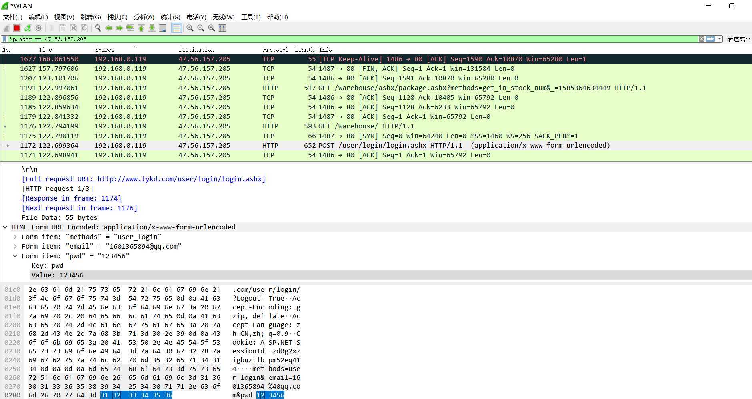Click the Info column header
The image size is (752, 399).
point(534,50)
